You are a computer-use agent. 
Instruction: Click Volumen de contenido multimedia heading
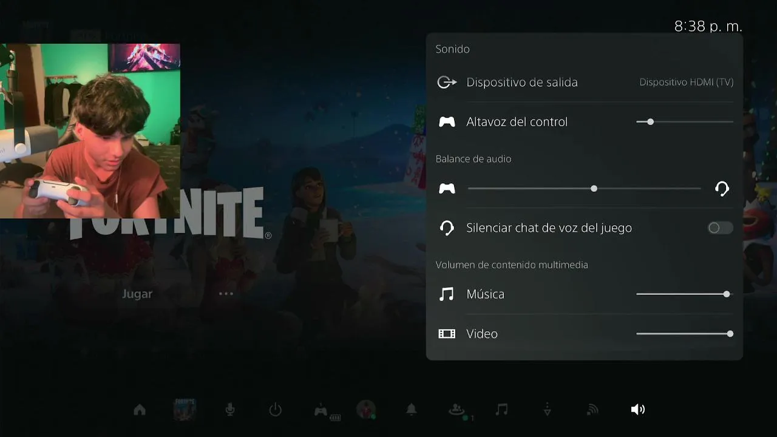pyautogui.click(x=512, y=265)
